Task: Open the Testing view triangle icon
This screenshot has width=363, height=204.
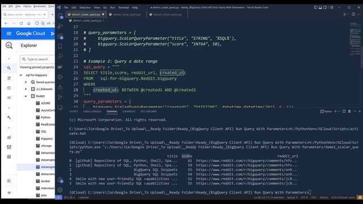Action: 60,87
